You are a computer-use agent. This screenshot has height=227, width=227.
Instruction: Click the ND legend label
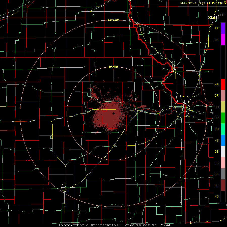point(216,196)
